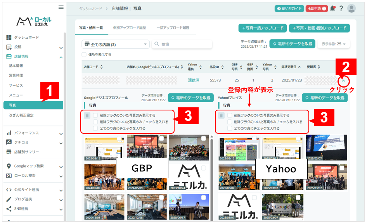Click Googleビジネスプロフィール 最新のデータを取得 button
This screenshot has height=224, width=367.
coord(191,98)
